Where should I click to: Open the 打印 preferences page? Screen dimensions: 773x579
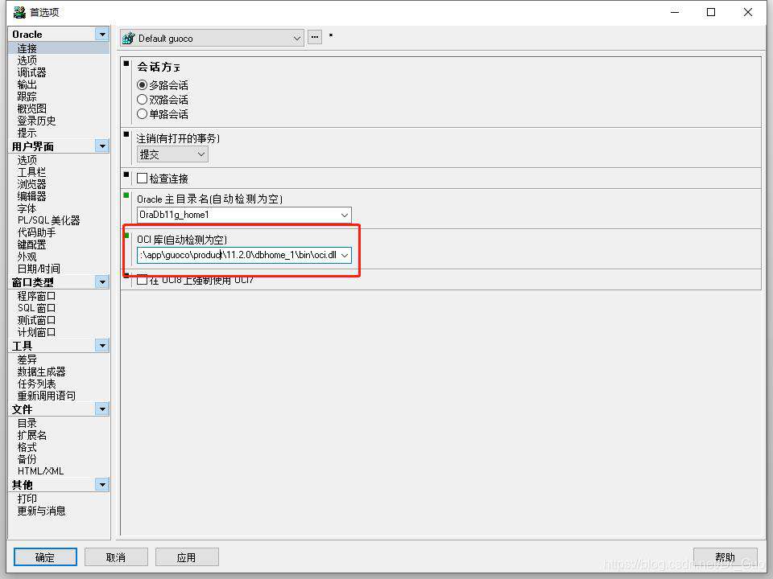(27, 499)
